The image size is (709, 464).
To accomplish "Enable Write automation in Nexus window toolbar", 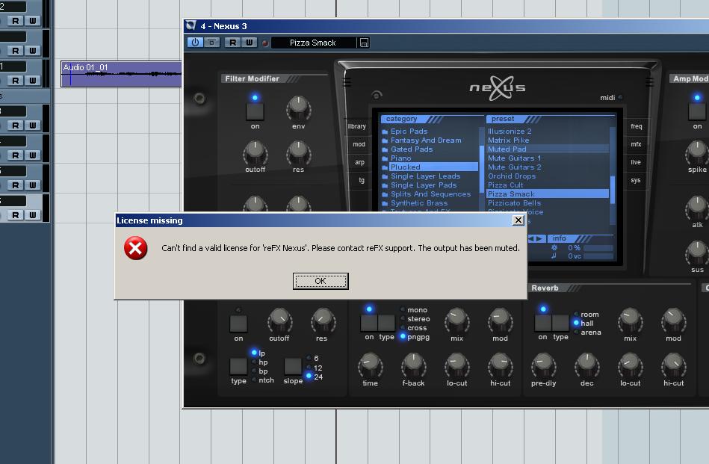I will pyautogui.click(x=249, y=43).
